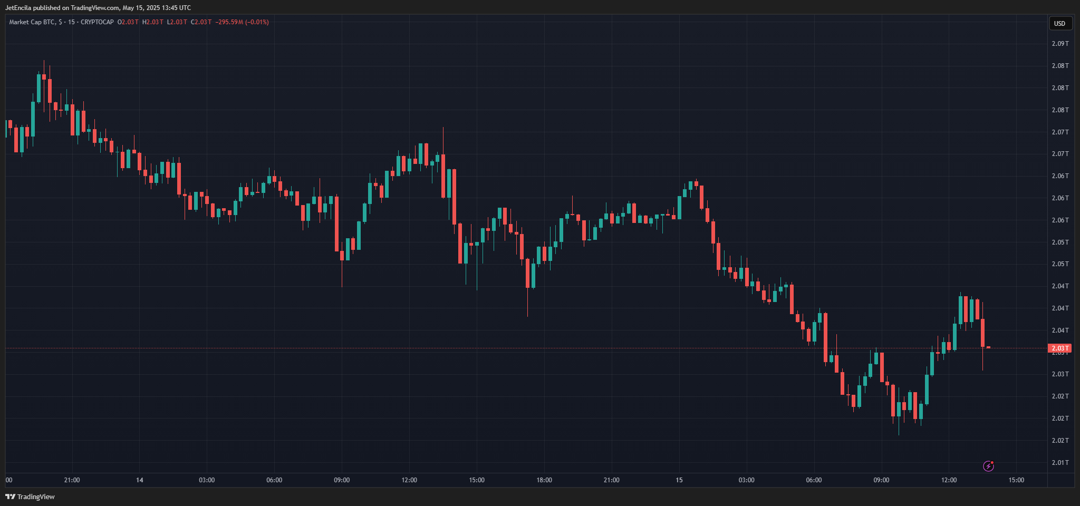Select the 15 interval in chart legend

coord(71,22)
